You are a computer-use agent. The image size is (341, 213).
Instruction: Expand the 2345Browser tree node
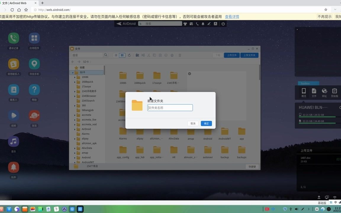pyautogui.click(x=75, y=96)
